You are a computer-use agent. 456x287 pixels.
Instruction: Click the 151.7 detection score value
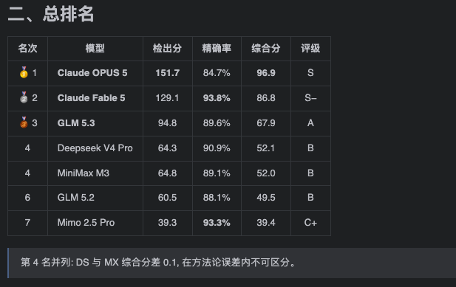pos(167,73)
